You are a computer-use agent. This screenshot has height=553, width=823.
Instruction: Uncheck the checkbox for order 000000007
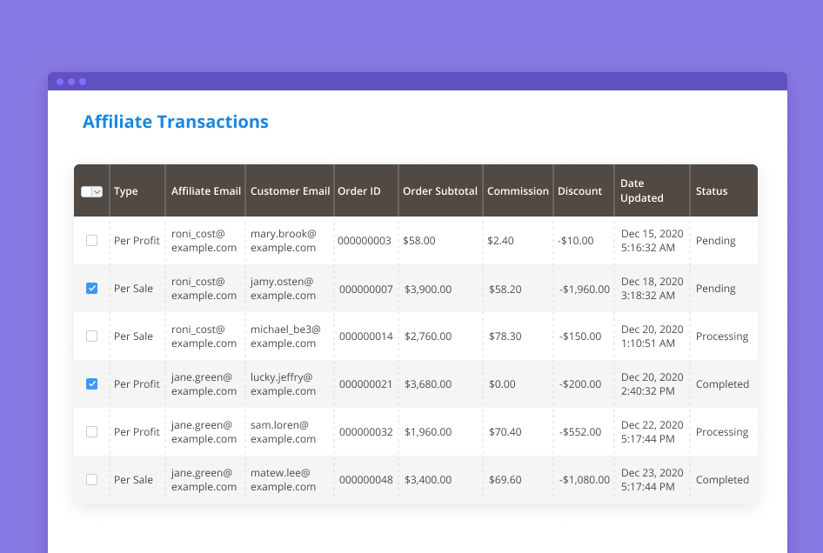tap(92, 289)
